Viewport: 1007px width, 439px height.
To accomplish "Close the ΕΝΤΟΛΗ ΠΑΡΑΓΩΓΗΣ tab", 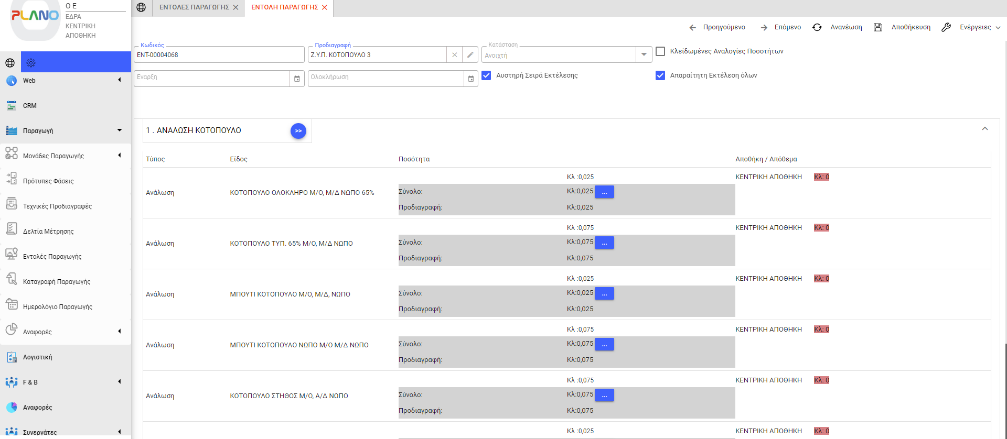I will tap(325, 7).
